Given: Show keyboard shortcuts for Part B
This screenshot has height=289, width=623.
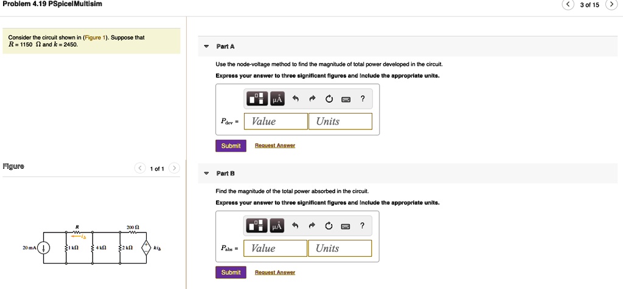Looking at the screenshot, I should [x=346, y=226].
